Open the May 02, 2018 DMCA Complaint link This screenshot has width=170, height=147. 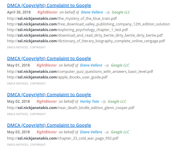point(49,95)
